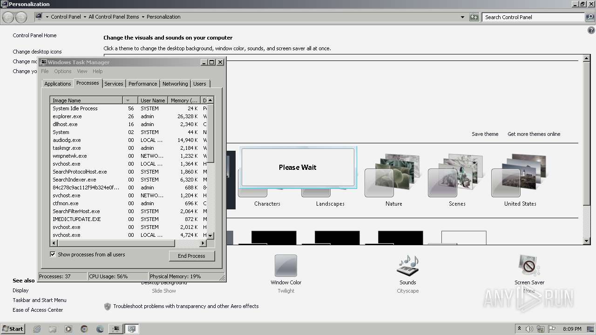The height and width of the screenshot is (335, 596).
Task: Expand the arrow after All Control Panel Items
Action: (x=143, y=17)
